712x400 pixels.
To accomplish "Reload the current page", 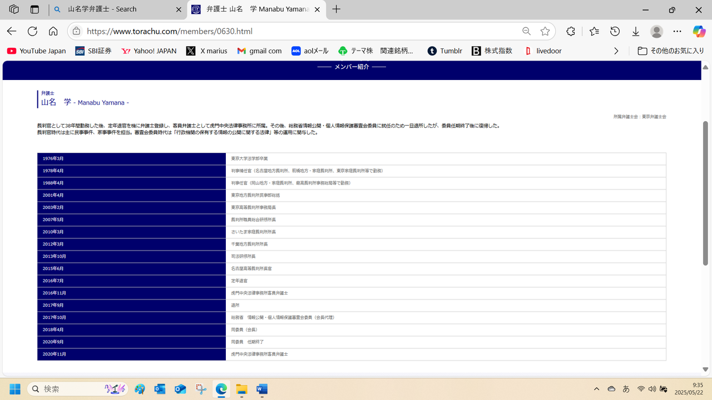I will 32,31.
